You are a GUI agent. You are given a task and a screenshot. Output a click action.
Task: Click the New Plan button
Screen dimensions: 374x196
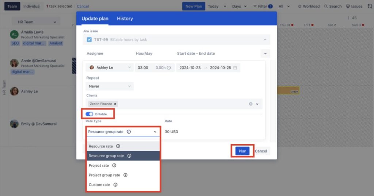194,6
